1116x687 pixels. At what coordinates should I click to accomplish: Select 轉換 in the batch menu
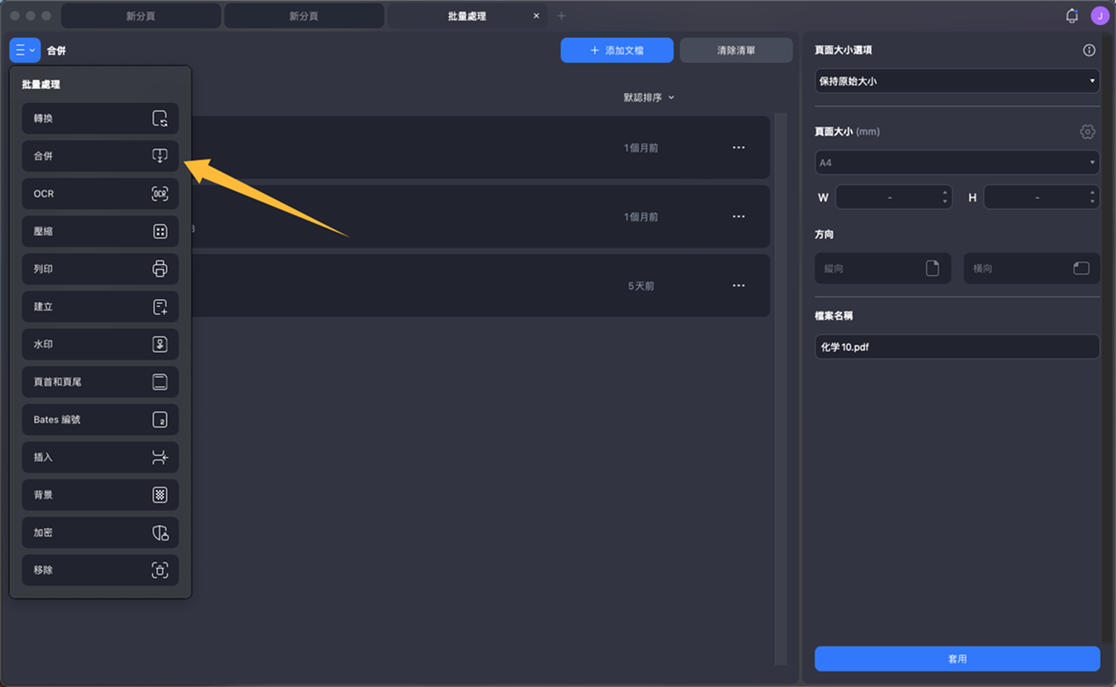(x=100, y=118)
